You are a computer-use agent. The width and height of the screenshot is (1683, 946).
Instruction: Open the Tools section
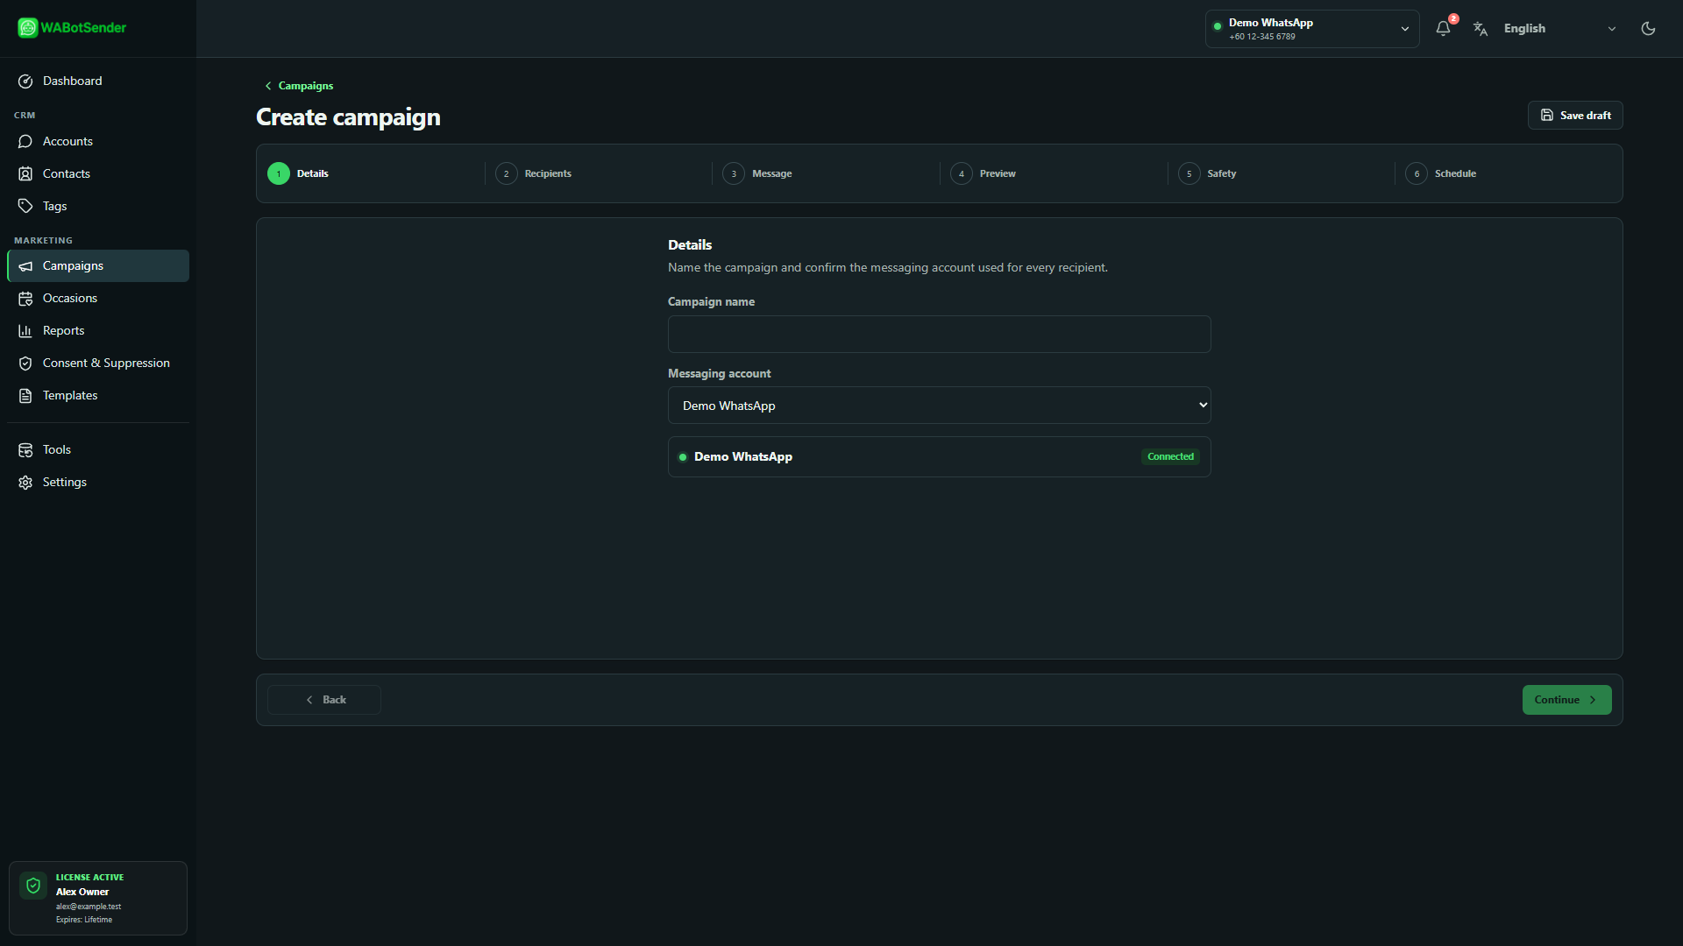tap(98, 449)
